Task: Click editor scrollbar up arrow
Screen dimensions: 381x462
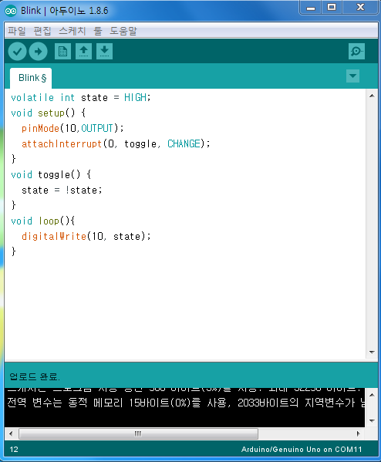Action: tap(372, 96)
